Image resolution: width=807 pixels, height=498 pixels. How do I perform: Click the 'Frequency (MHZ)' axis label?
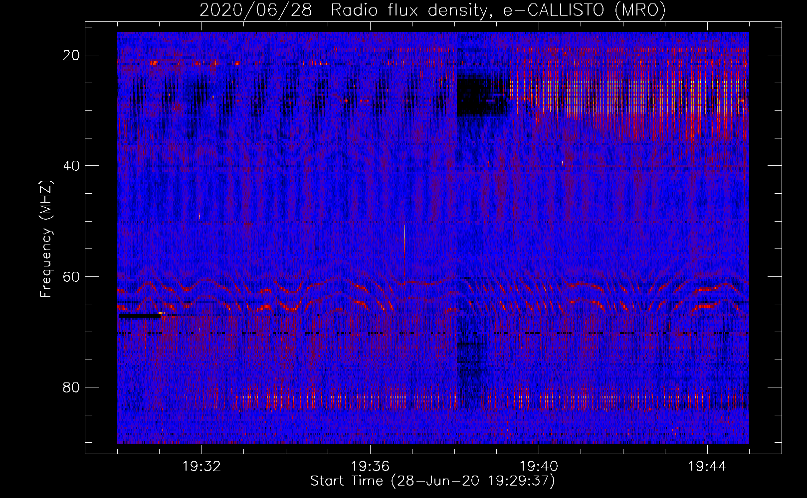(46, 239)
